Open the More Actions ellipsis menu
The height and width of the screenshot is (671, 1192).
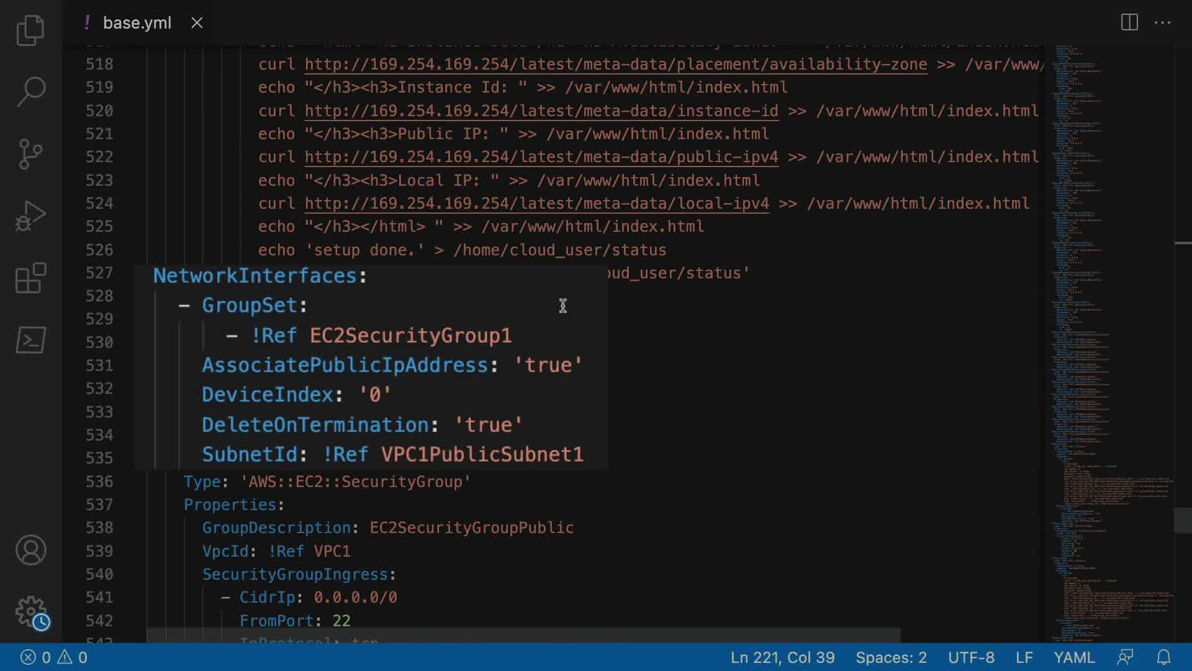[1162, 23]
